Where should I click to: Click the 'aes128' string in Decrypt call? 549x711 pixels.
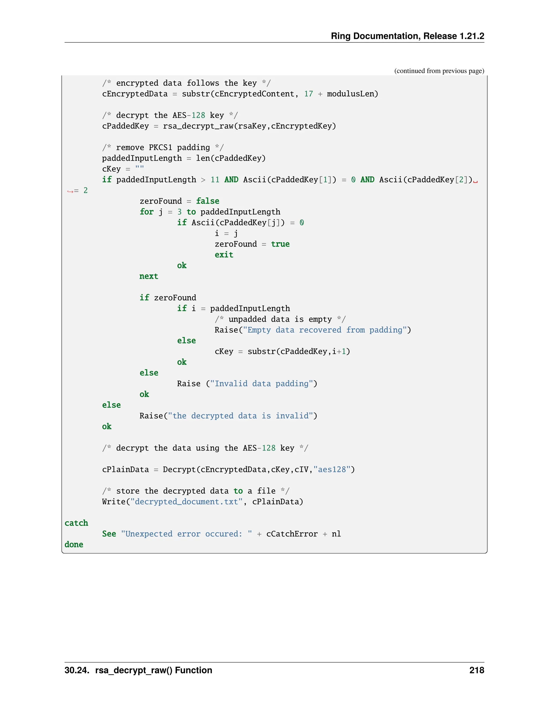pos(332,469)
